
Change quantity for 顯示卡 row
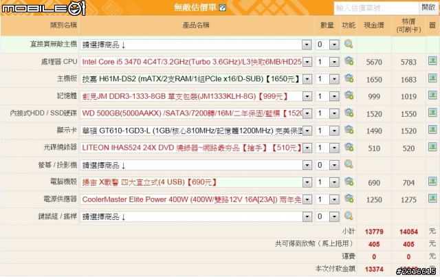click(x=327, y=131)
